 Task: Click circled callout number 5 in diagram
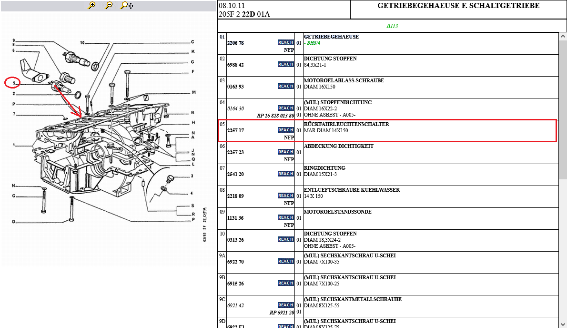pyautogui.click(x=12, y=83)
